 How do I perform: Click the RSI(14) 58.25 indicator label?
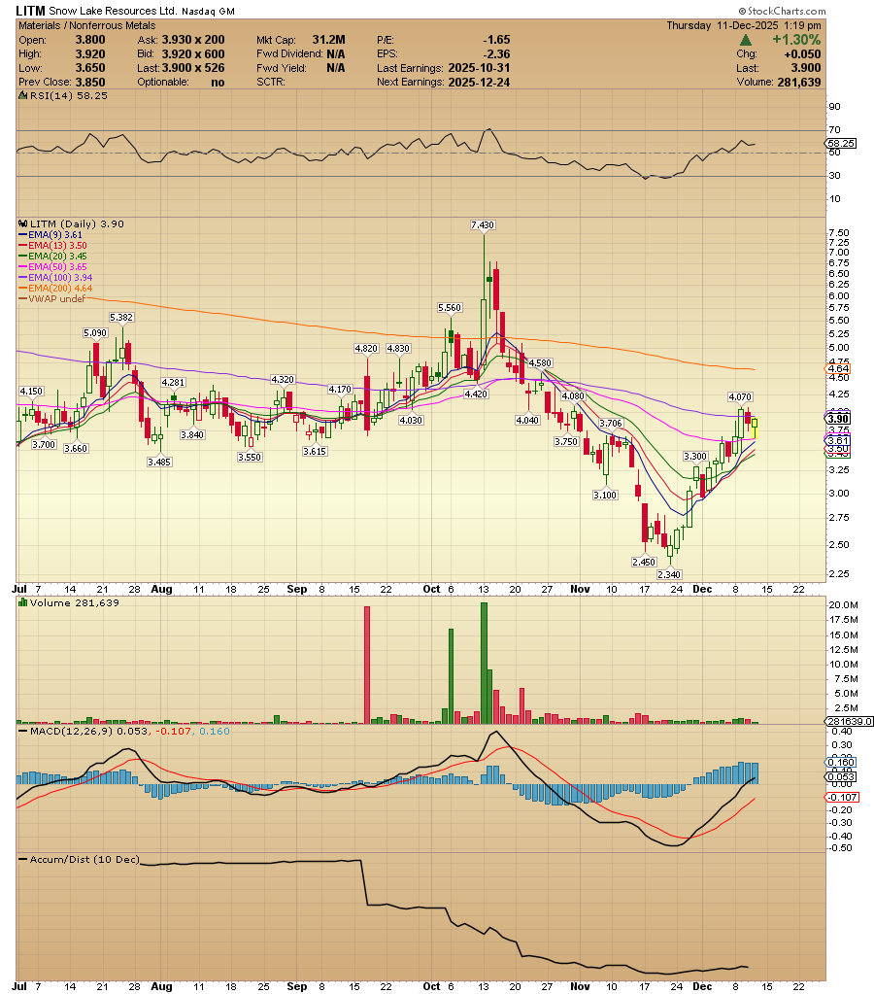63,96
